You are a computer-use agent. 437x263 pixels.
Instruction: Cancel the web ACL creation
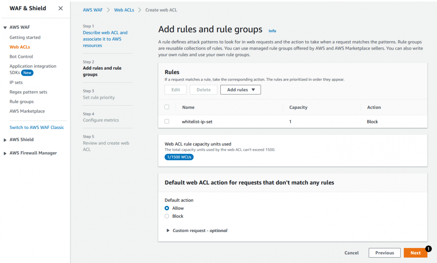[351, 252]
